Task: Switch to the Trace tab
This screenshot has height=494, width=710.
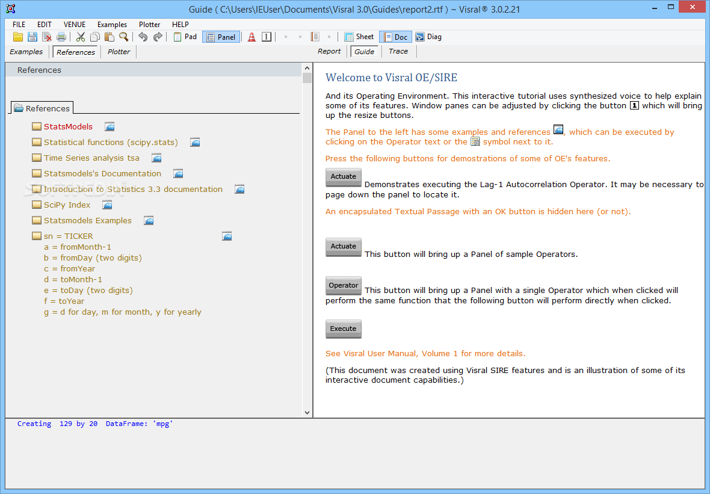Action: coord(398,51)
